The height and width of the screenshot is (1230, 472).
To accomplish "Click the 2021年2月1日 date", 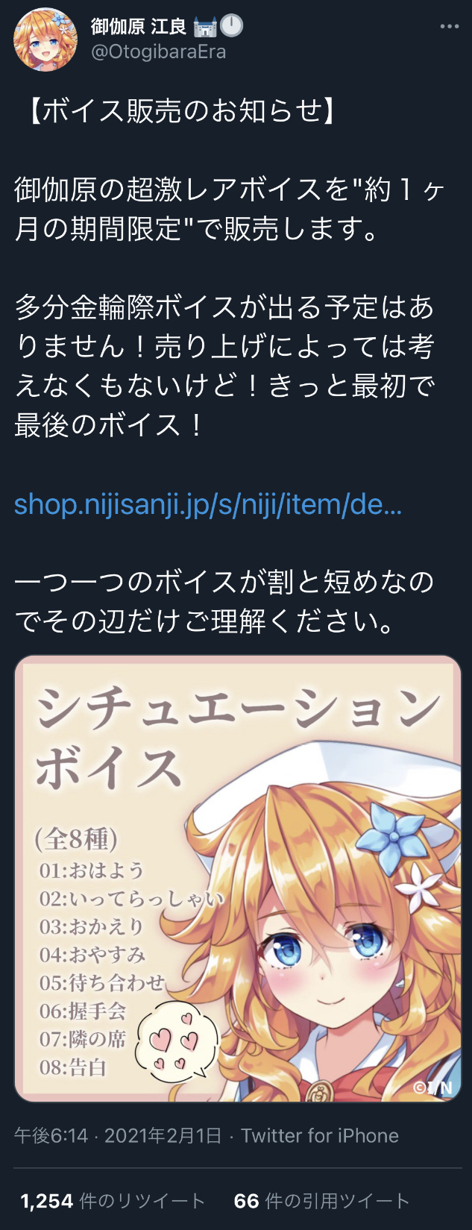I will coord(163,1136).
